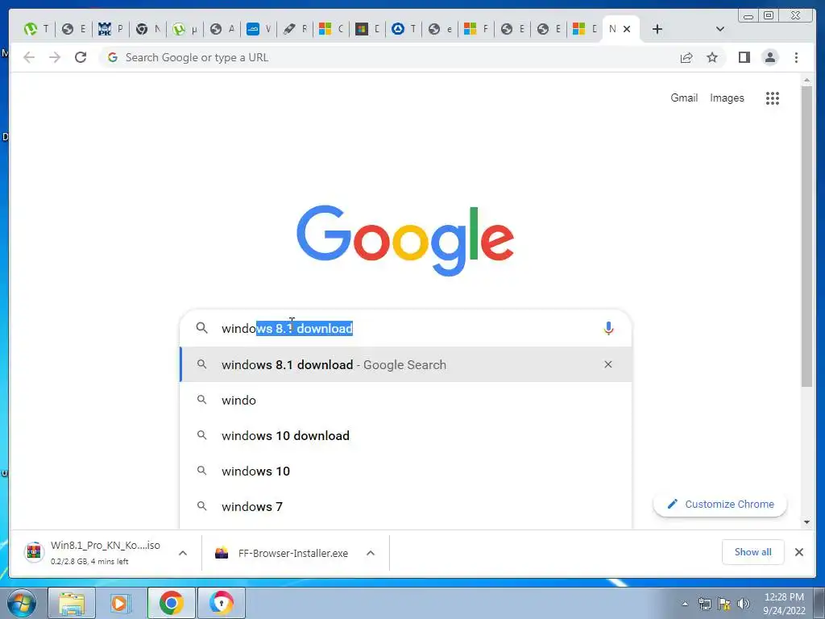
Task: Open the Chrome three-dot menu
Action: [796, 57]
